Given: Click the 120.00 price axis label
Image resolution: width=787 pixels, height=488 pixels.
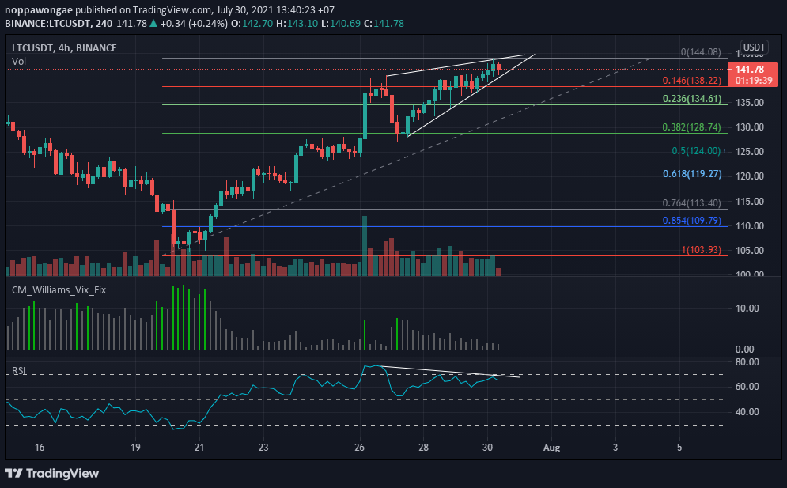Looking at the screenshot, I should 750,176.
